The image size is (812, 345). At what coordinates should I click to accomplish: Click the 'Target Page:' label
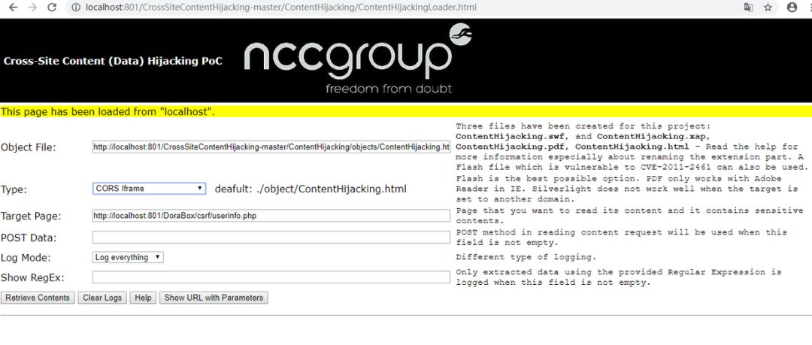pyautogui.click(x=31, y=216)
